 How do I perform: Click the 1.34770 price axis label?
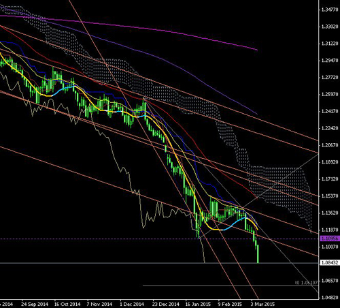coord(330,10)
